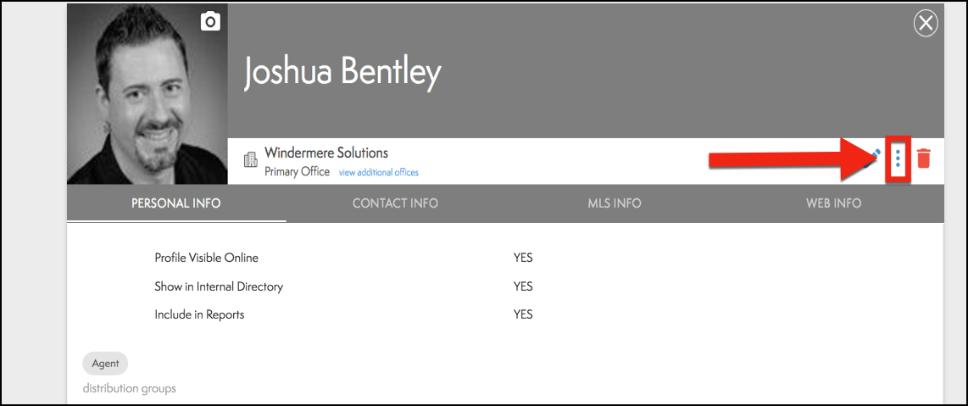Image resolution: width=968 pixels, height=406 pixels.
Task: Click the Joshua Bentley name heading
Action: [342, 73]
